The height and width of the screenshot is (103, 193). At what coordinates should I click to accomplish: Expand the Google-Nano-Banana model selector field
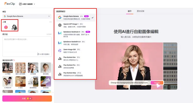[x=27, y=16]
